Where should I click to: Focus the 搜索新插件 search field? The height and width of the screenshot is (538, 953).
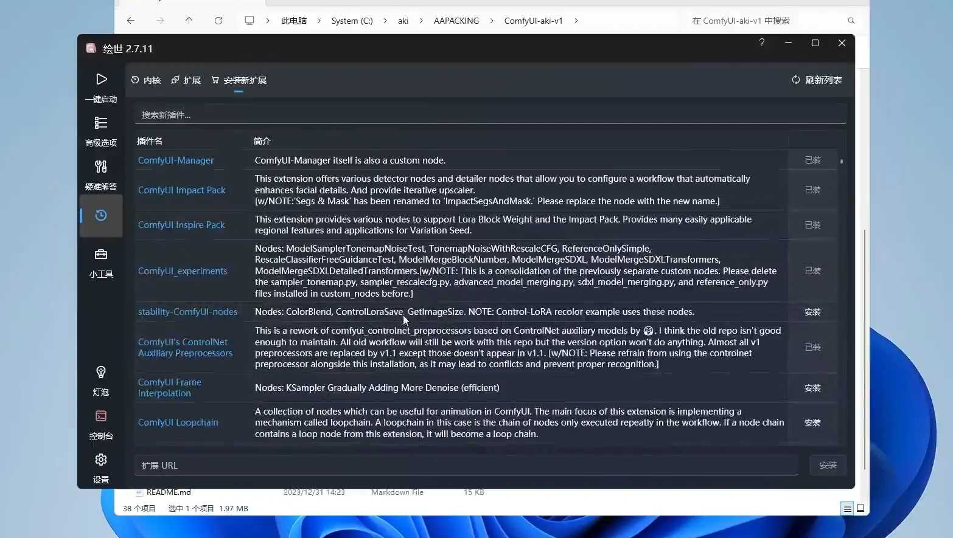(x=490, y=115)
